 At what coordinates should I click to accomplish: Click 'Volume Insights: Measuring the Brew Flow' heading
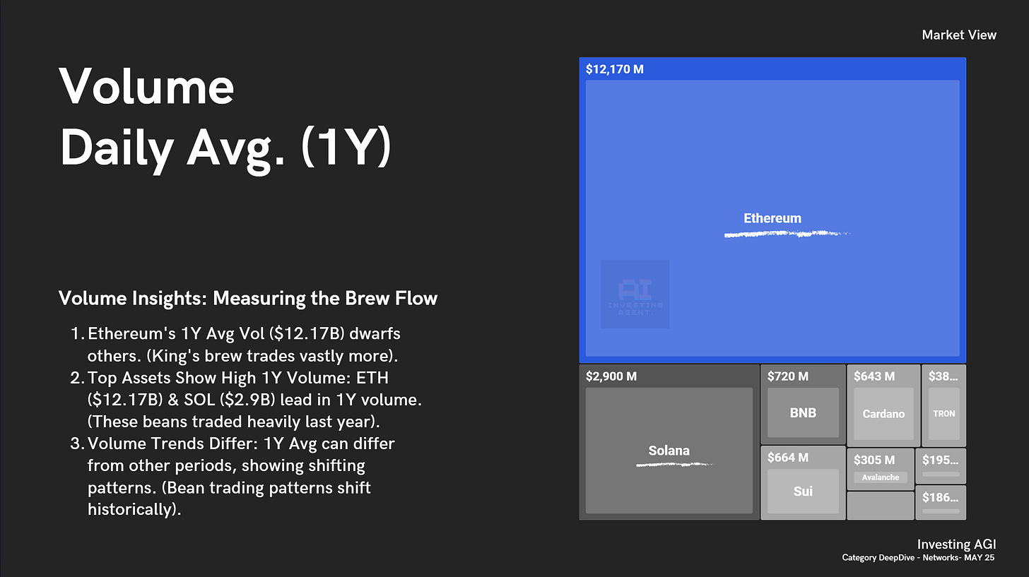248,298
